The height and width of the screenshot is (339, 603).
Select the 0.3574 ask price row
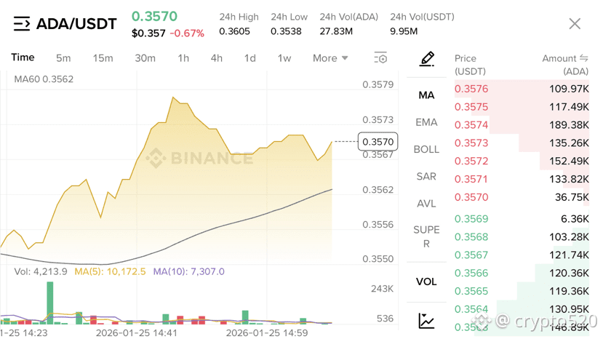pyautogui.click(x=522, y=125)
